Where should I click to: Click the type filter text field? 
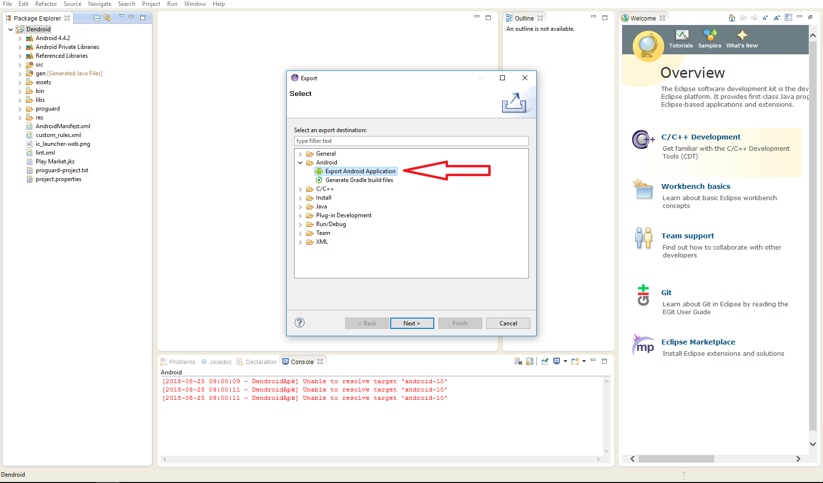click(x=411, y=141)
